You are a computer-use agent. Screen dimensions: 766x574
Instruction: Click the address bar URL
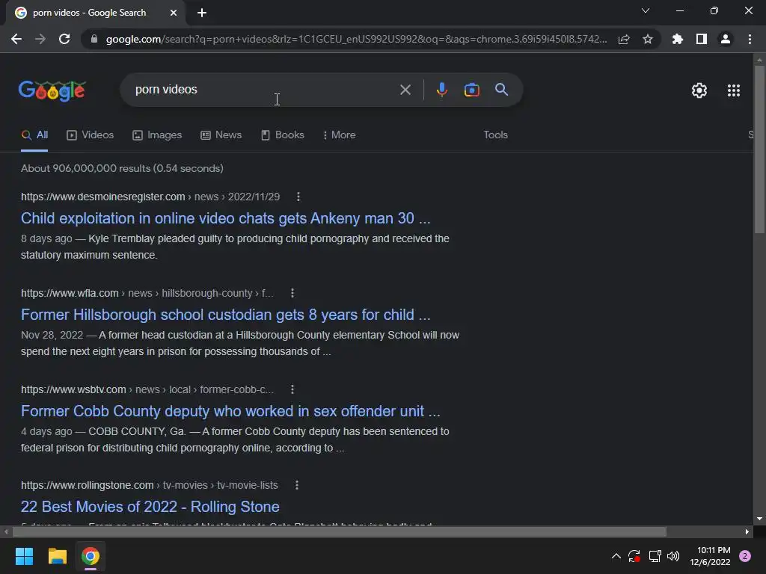click(x=357, y=39)
